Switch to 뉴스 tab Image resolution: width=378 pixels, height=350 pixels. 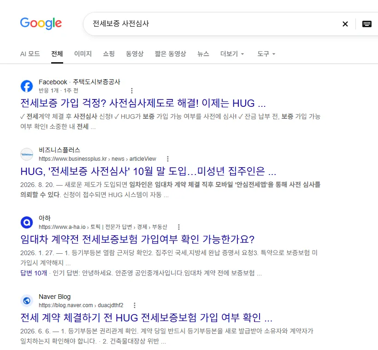coord(203,54)
